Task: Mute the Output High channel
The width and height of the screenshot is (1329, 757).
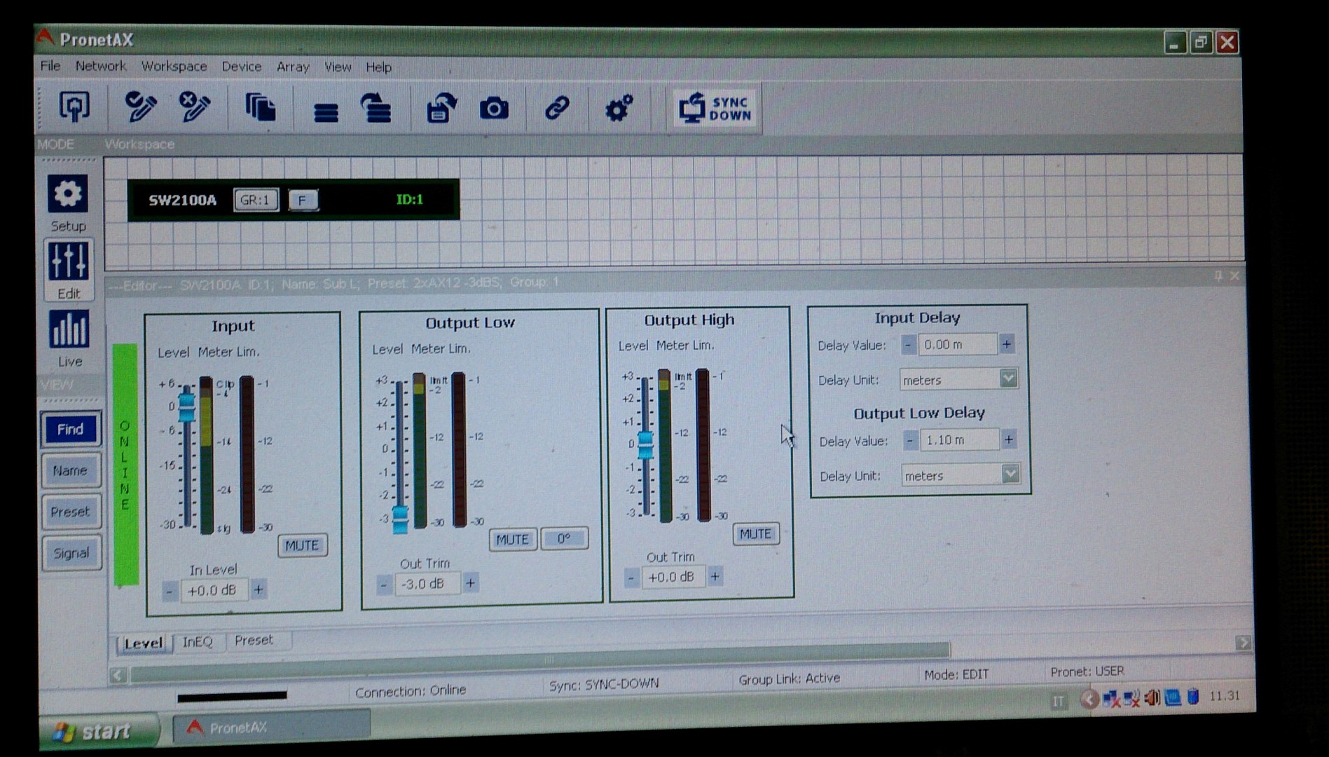Action: point(755,534)
